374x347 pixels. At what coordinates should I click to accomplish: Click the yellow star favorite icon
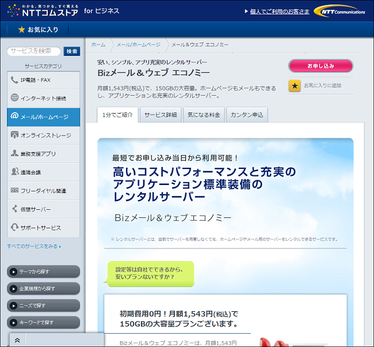[295, 85]
